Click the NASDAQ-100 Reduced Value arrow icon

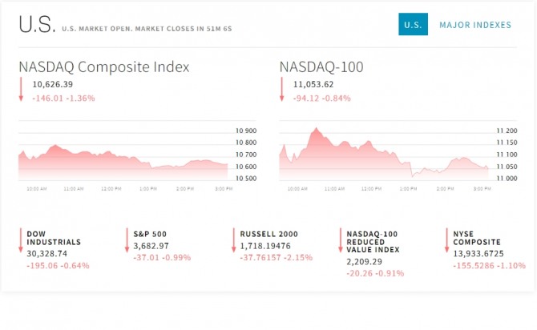(x=340, y=240)
